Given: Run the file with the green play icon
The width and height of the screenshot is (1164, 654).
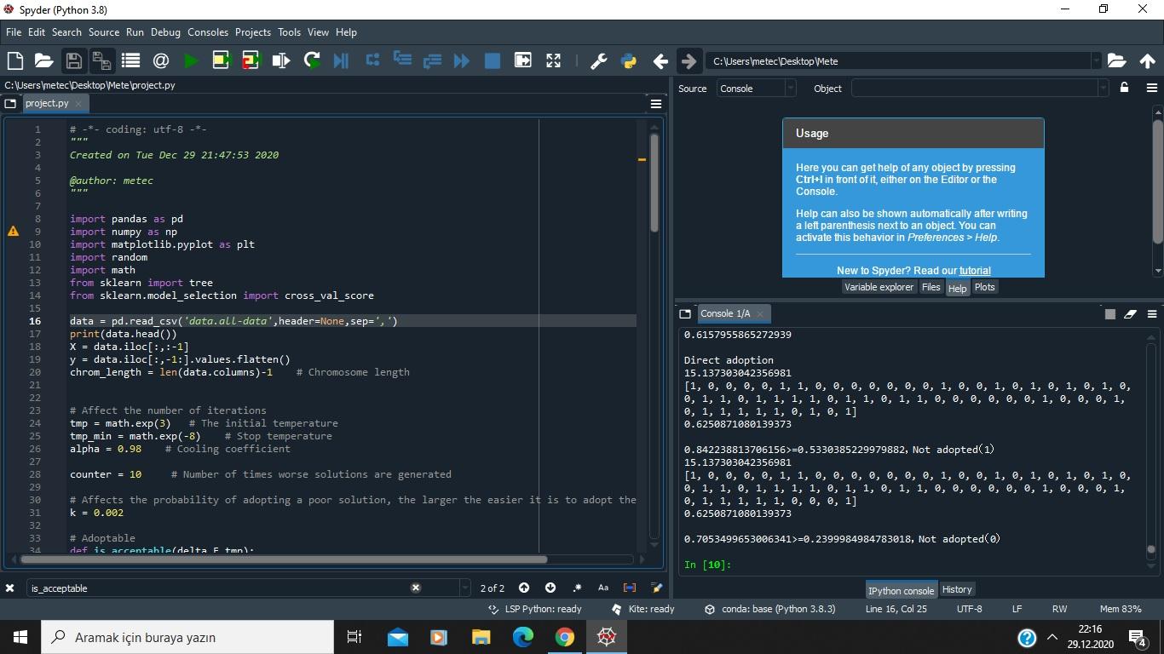Looking at the screenshot, I should (x=191, y=60).
